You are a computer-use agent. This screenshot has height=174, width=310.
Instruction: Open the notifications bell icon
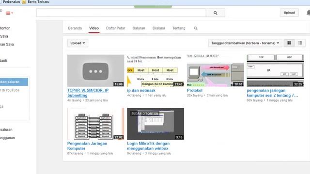pos(308,13)
